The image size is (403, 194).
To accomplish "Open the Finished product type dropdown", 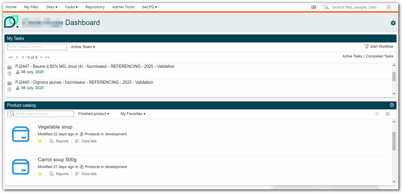I will [x=94, y=114].
